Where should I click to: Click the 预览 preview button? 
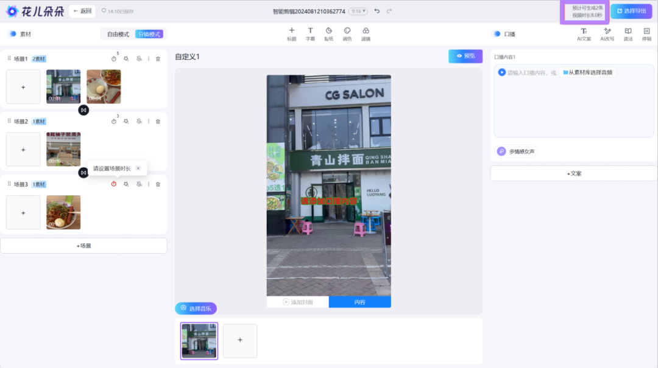click(465, 56)
